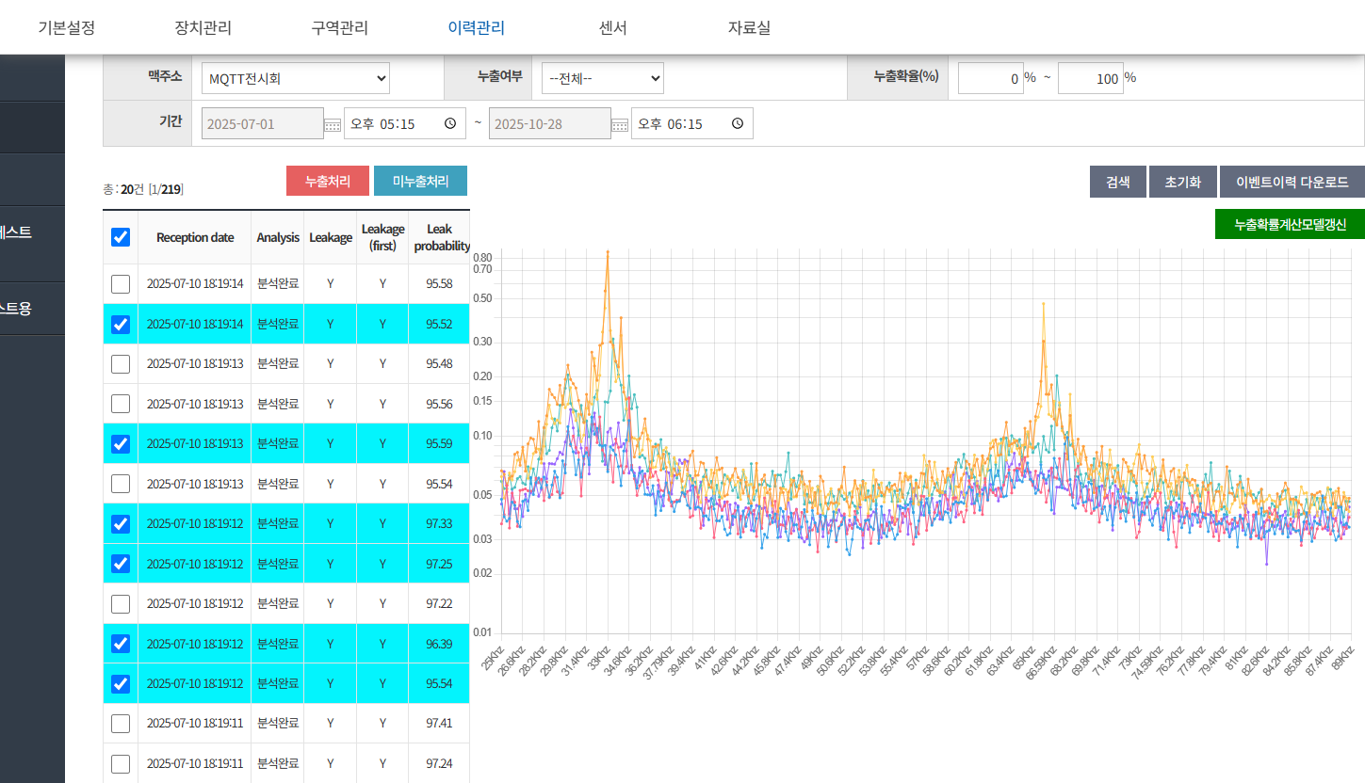Screen dimensions: 1365x783
Task: Toggle the select-all checkbox in table header
Action: click(121, 237)
